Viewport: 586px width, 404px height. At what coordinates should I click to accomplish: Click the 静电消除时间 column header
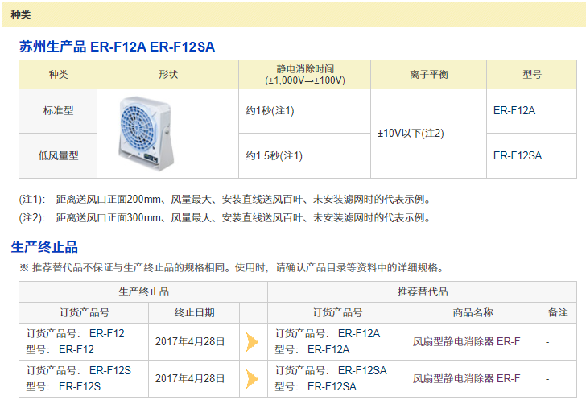[x=305, y=75]
